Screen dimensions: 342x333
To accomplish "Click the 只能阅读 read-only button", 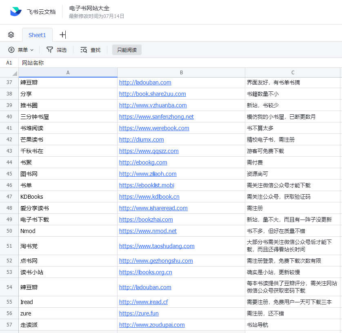I will [x=127, y=50].
